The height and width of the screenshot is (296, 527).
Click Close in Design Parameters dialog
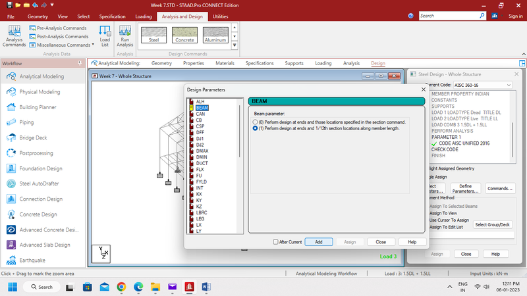381,242
